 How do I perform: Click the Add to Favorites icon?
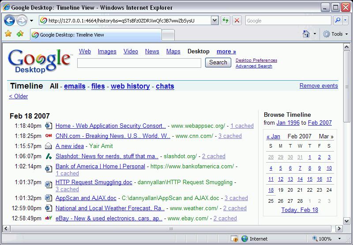pyautogui.click(x=20, y=34)
